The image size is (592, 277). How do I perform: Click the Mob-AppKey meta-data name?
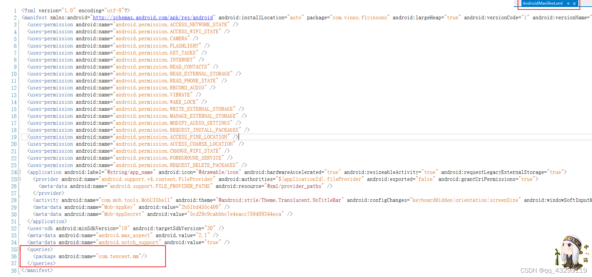(x=118, y=207)
